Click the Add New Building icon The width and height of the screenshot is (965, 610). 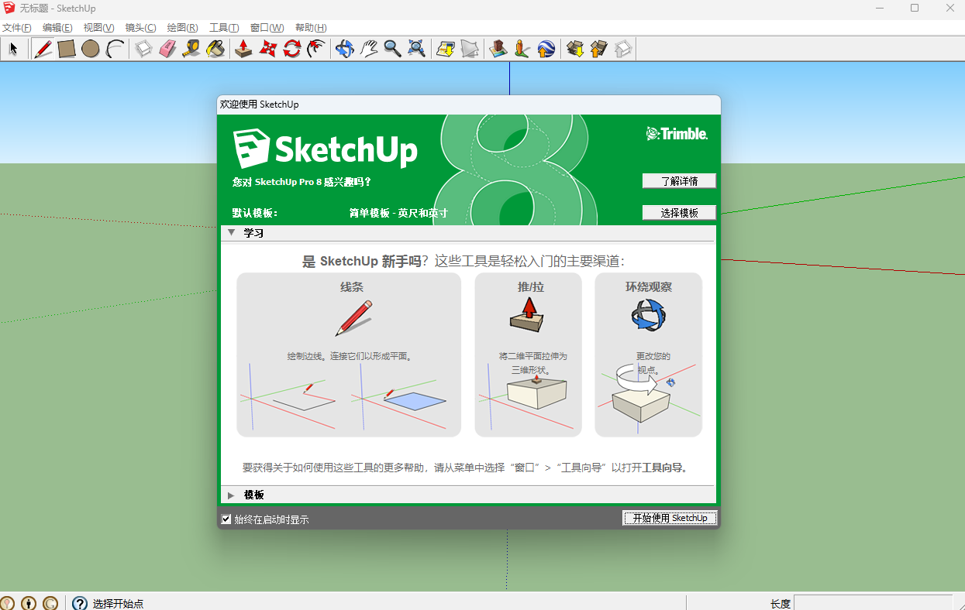coord(498,49)
